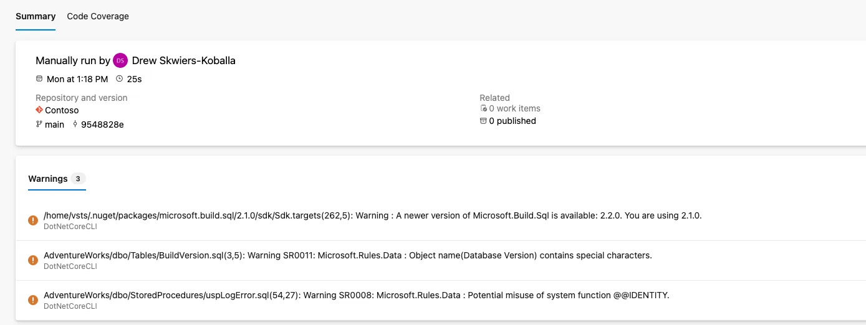Click the clock duration icon next to 25s

click(x=119, y=79)
